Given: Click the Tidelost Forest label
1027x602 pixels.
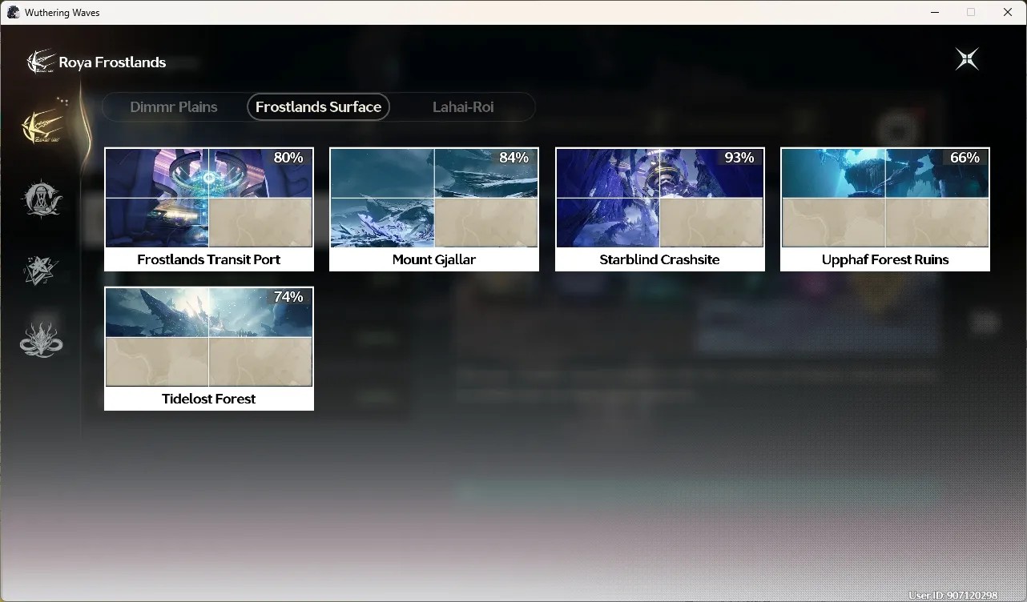Looking at the screenshot, I should 209,399.
